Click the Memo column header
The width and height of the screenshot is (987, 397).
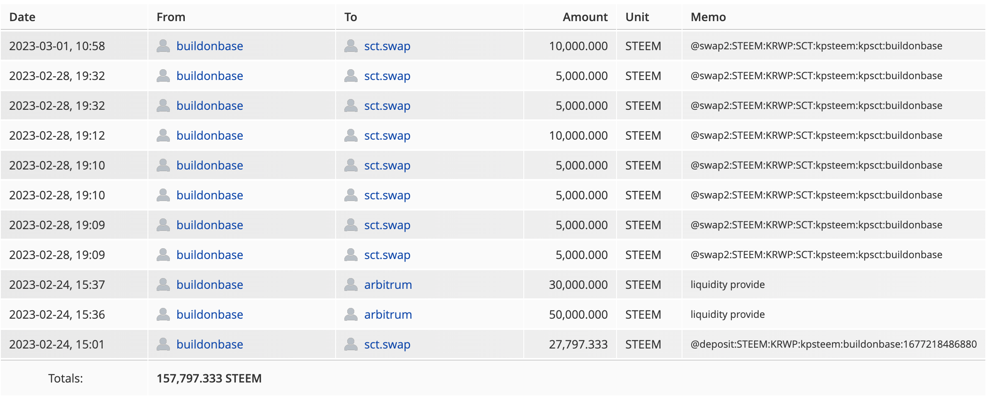pyautogui.click(x=708, y=17)
